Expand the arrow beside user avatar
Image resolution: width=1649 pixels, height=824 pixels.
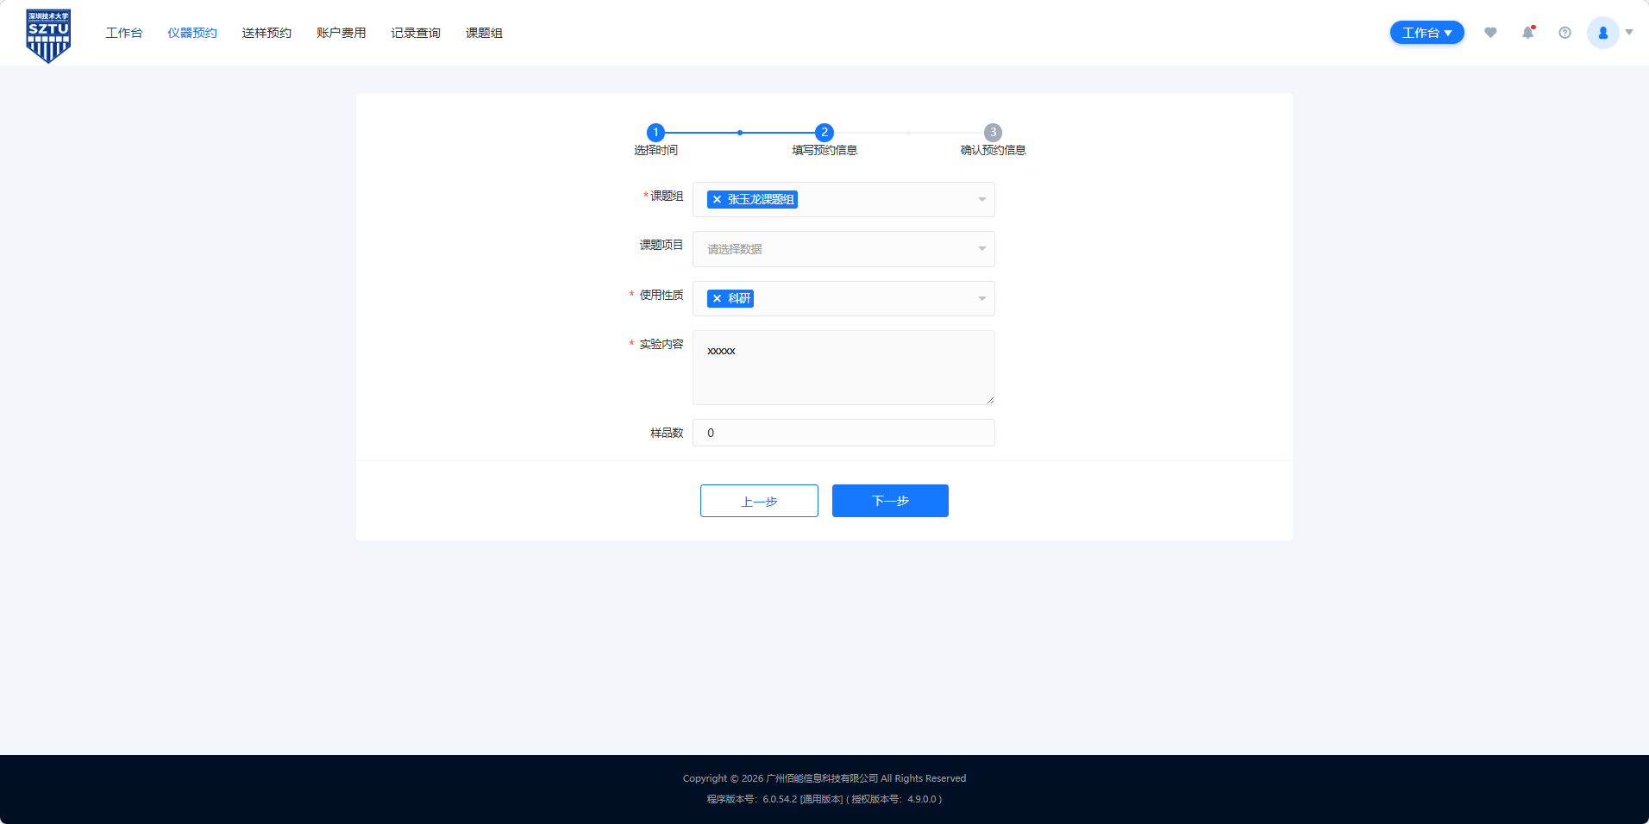coord(1629,33)
